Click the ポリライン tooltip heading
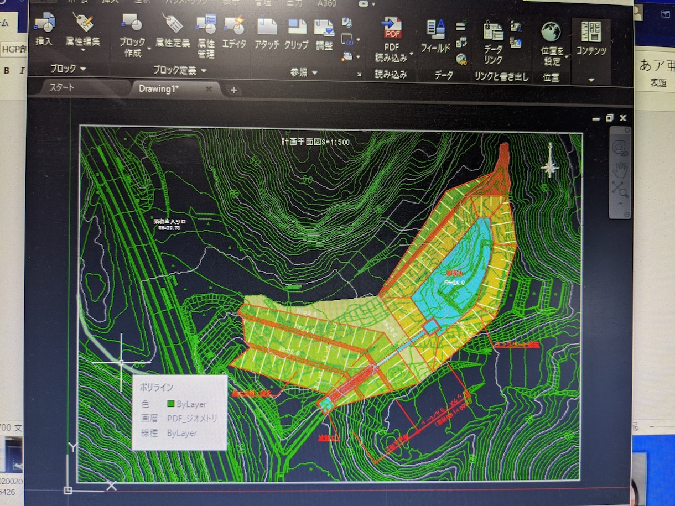 point(158,387)
